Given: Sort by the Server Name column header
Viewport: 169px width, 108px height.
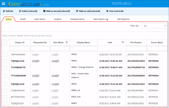Looking at the screenshot, I should coord(157,43).
